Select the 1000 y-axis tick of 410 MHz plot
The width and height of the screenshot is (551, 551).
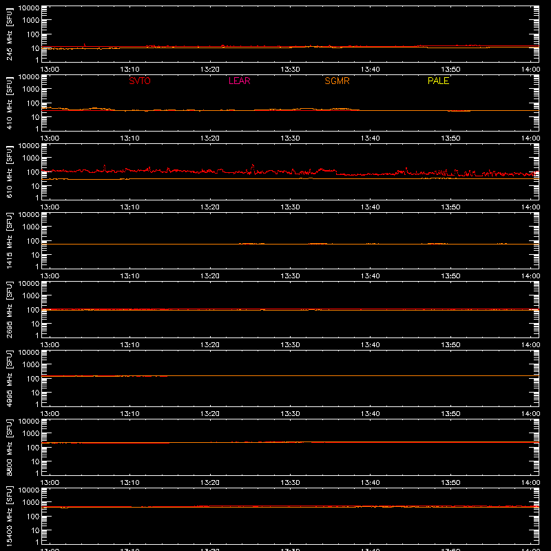tap(31, 90)
